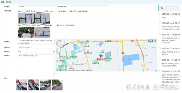This screenshot has width=182, height=93.
Task: Click the log timestamp 2021-06-14 16:52:27
Action: coord(171,23)
